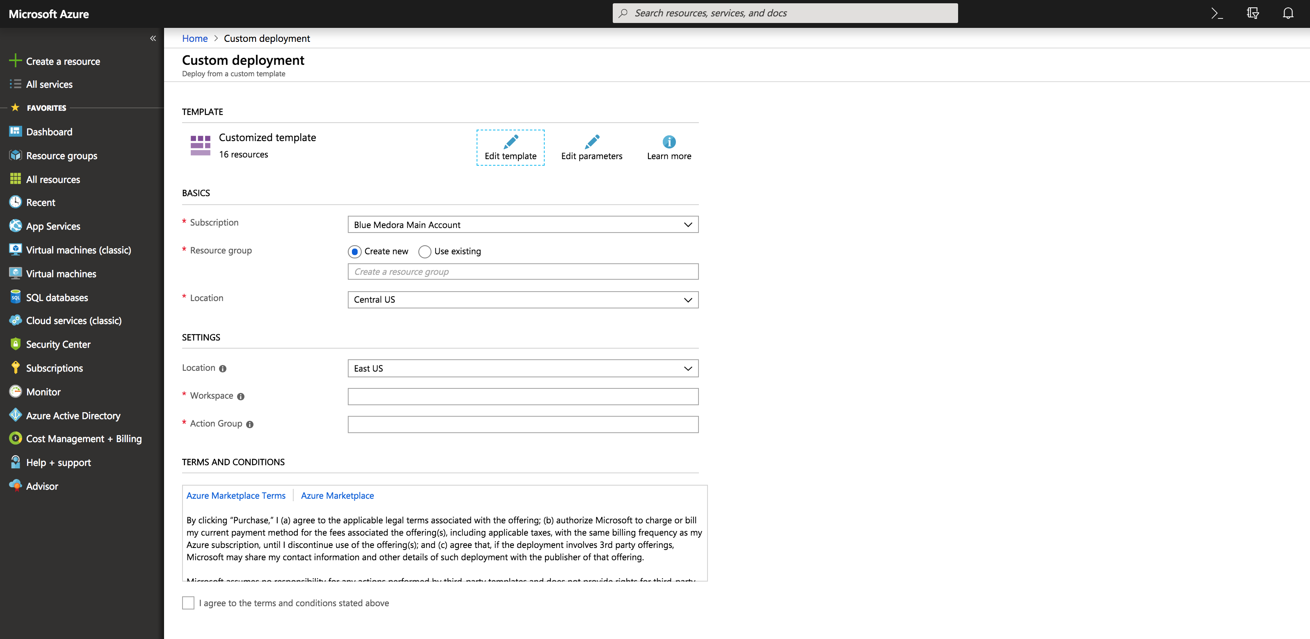1310x639 pixels.
Task: Select the Use existing radio button
Action: [424, 252]
